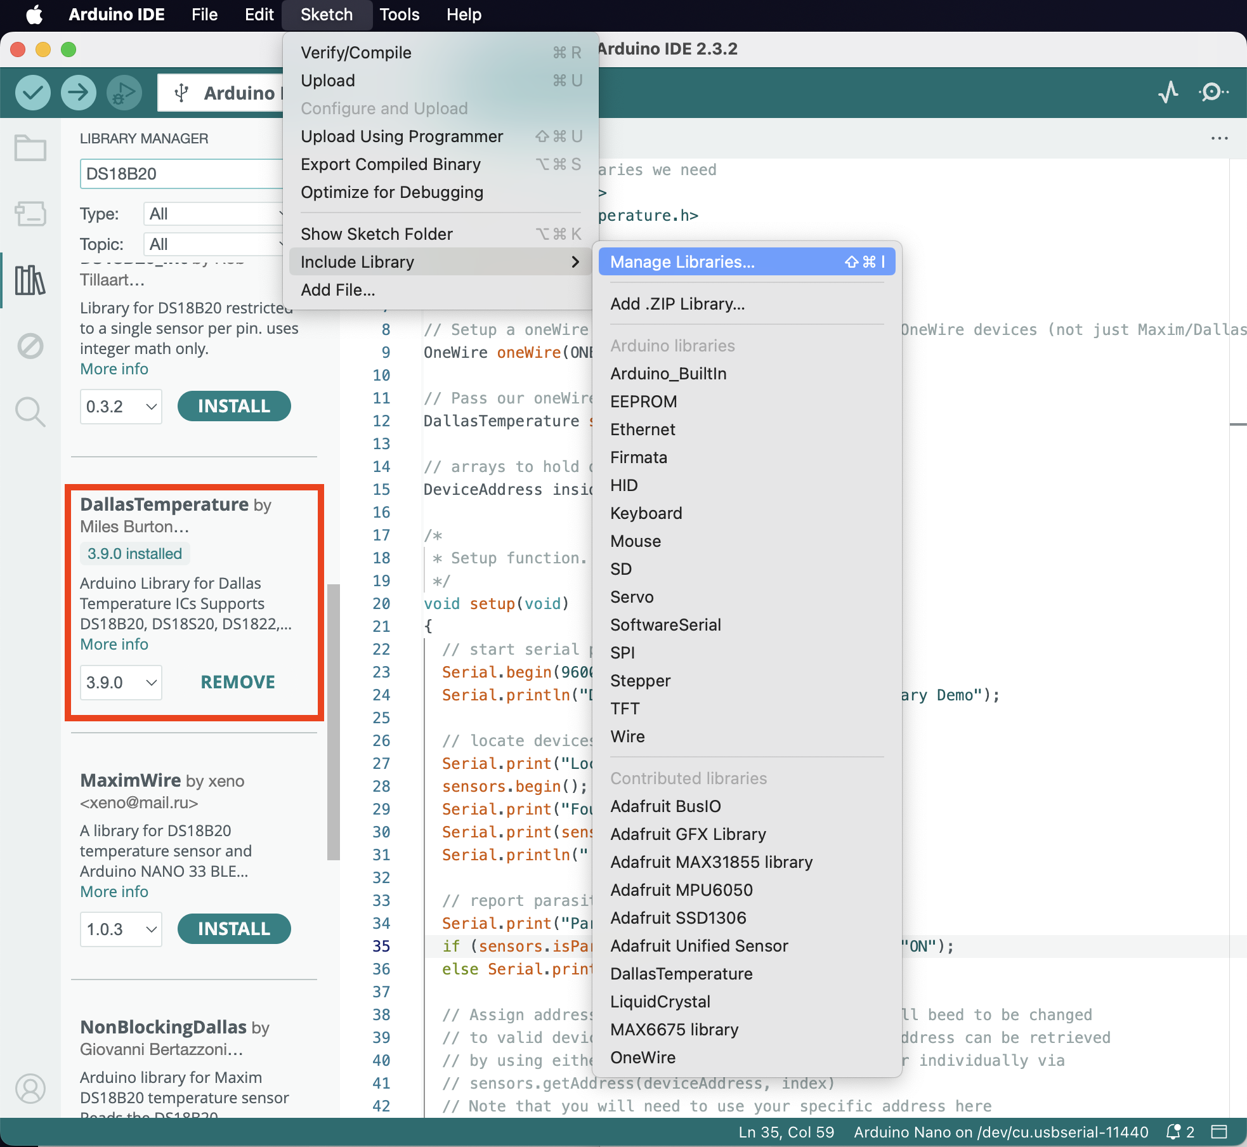Click the Upload arrow button in toolbar

click(79, 93)
